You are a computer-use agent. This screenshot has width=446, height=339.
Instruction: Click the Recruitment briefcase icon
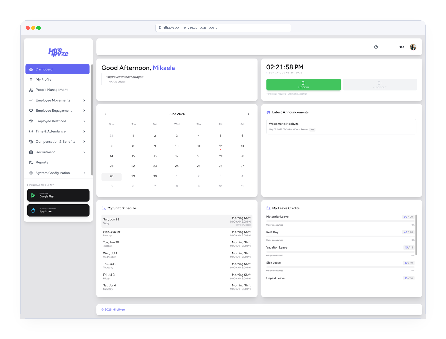coord(31,152)
